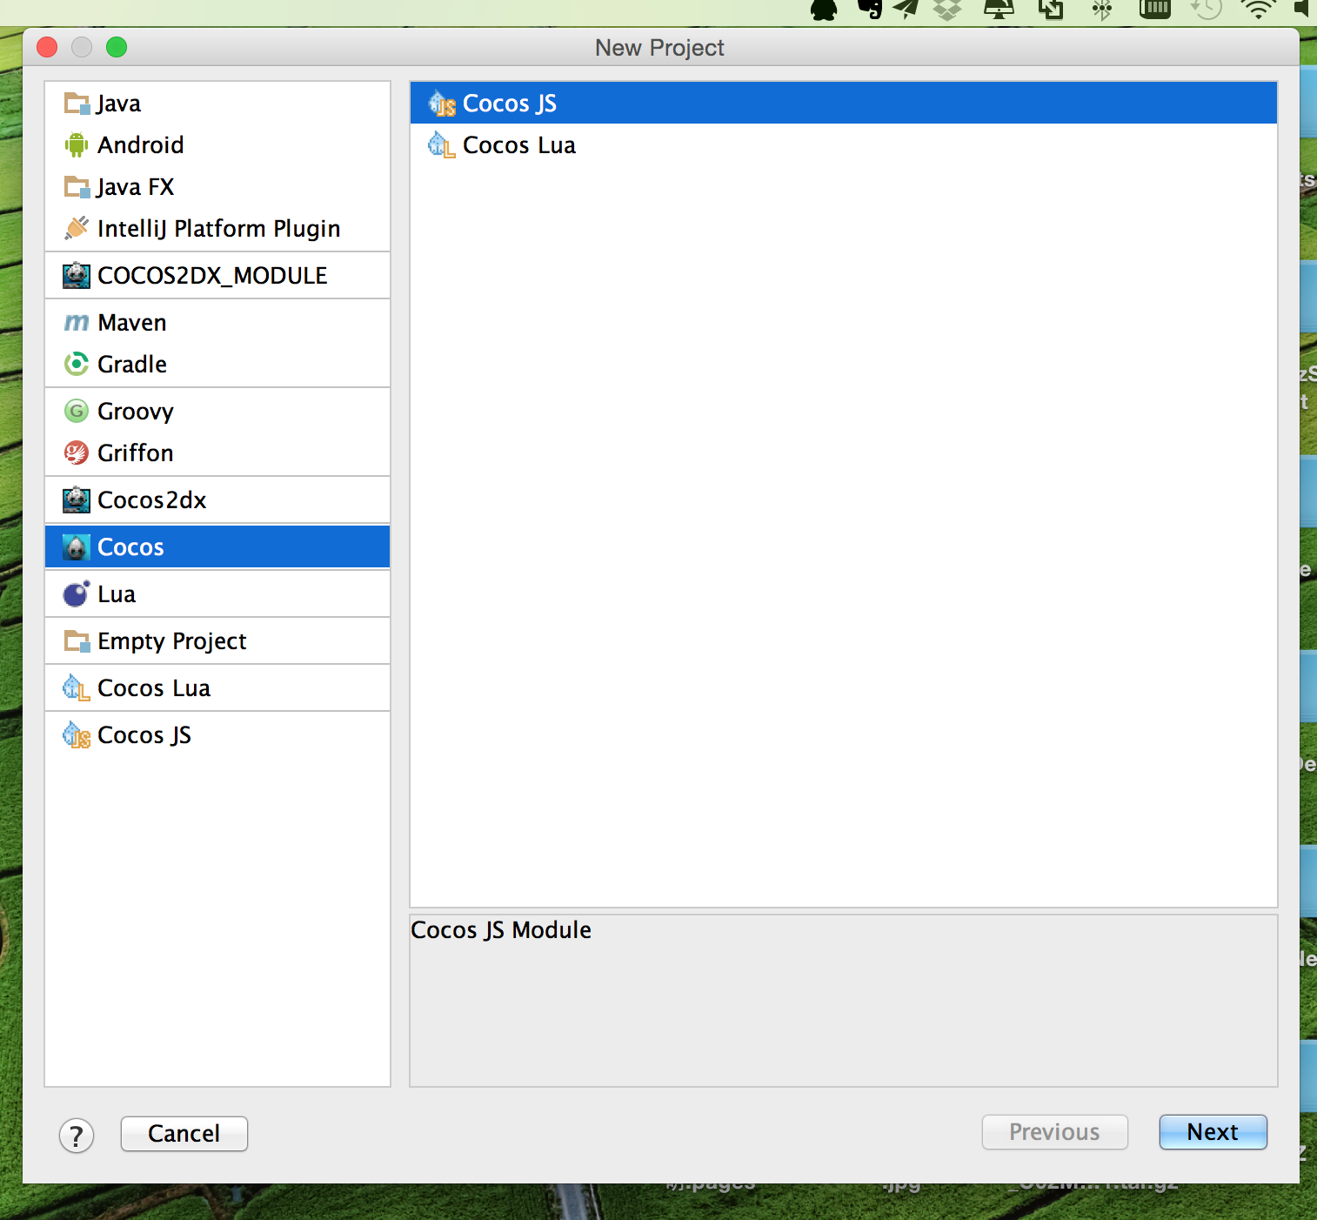This screenshot has height=1220, width=1317.
Task: Click the Cancel button
Action: [184, 1134]
